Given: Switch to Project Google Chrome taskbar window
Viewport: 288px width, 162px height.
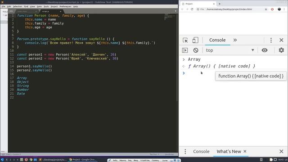Looking at the screenshot, I should (83, 160).
